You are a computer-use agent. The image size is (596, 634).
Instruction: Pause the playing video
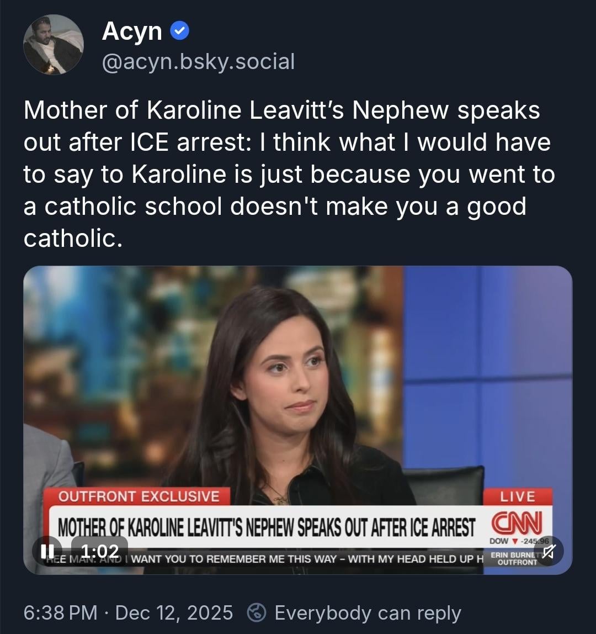click(x=47, y=551)
